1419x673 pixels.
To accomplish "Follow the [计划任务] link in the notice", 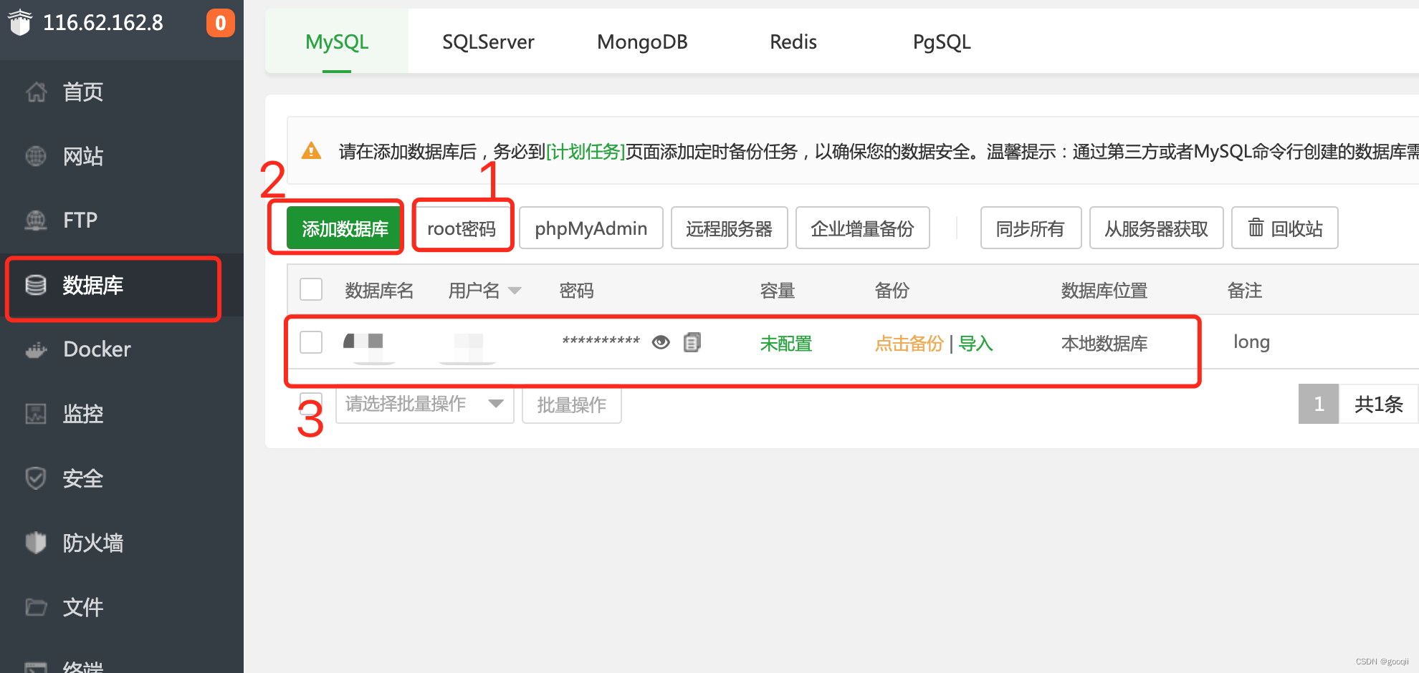I will pyautogui.click(x=586, y=151).
